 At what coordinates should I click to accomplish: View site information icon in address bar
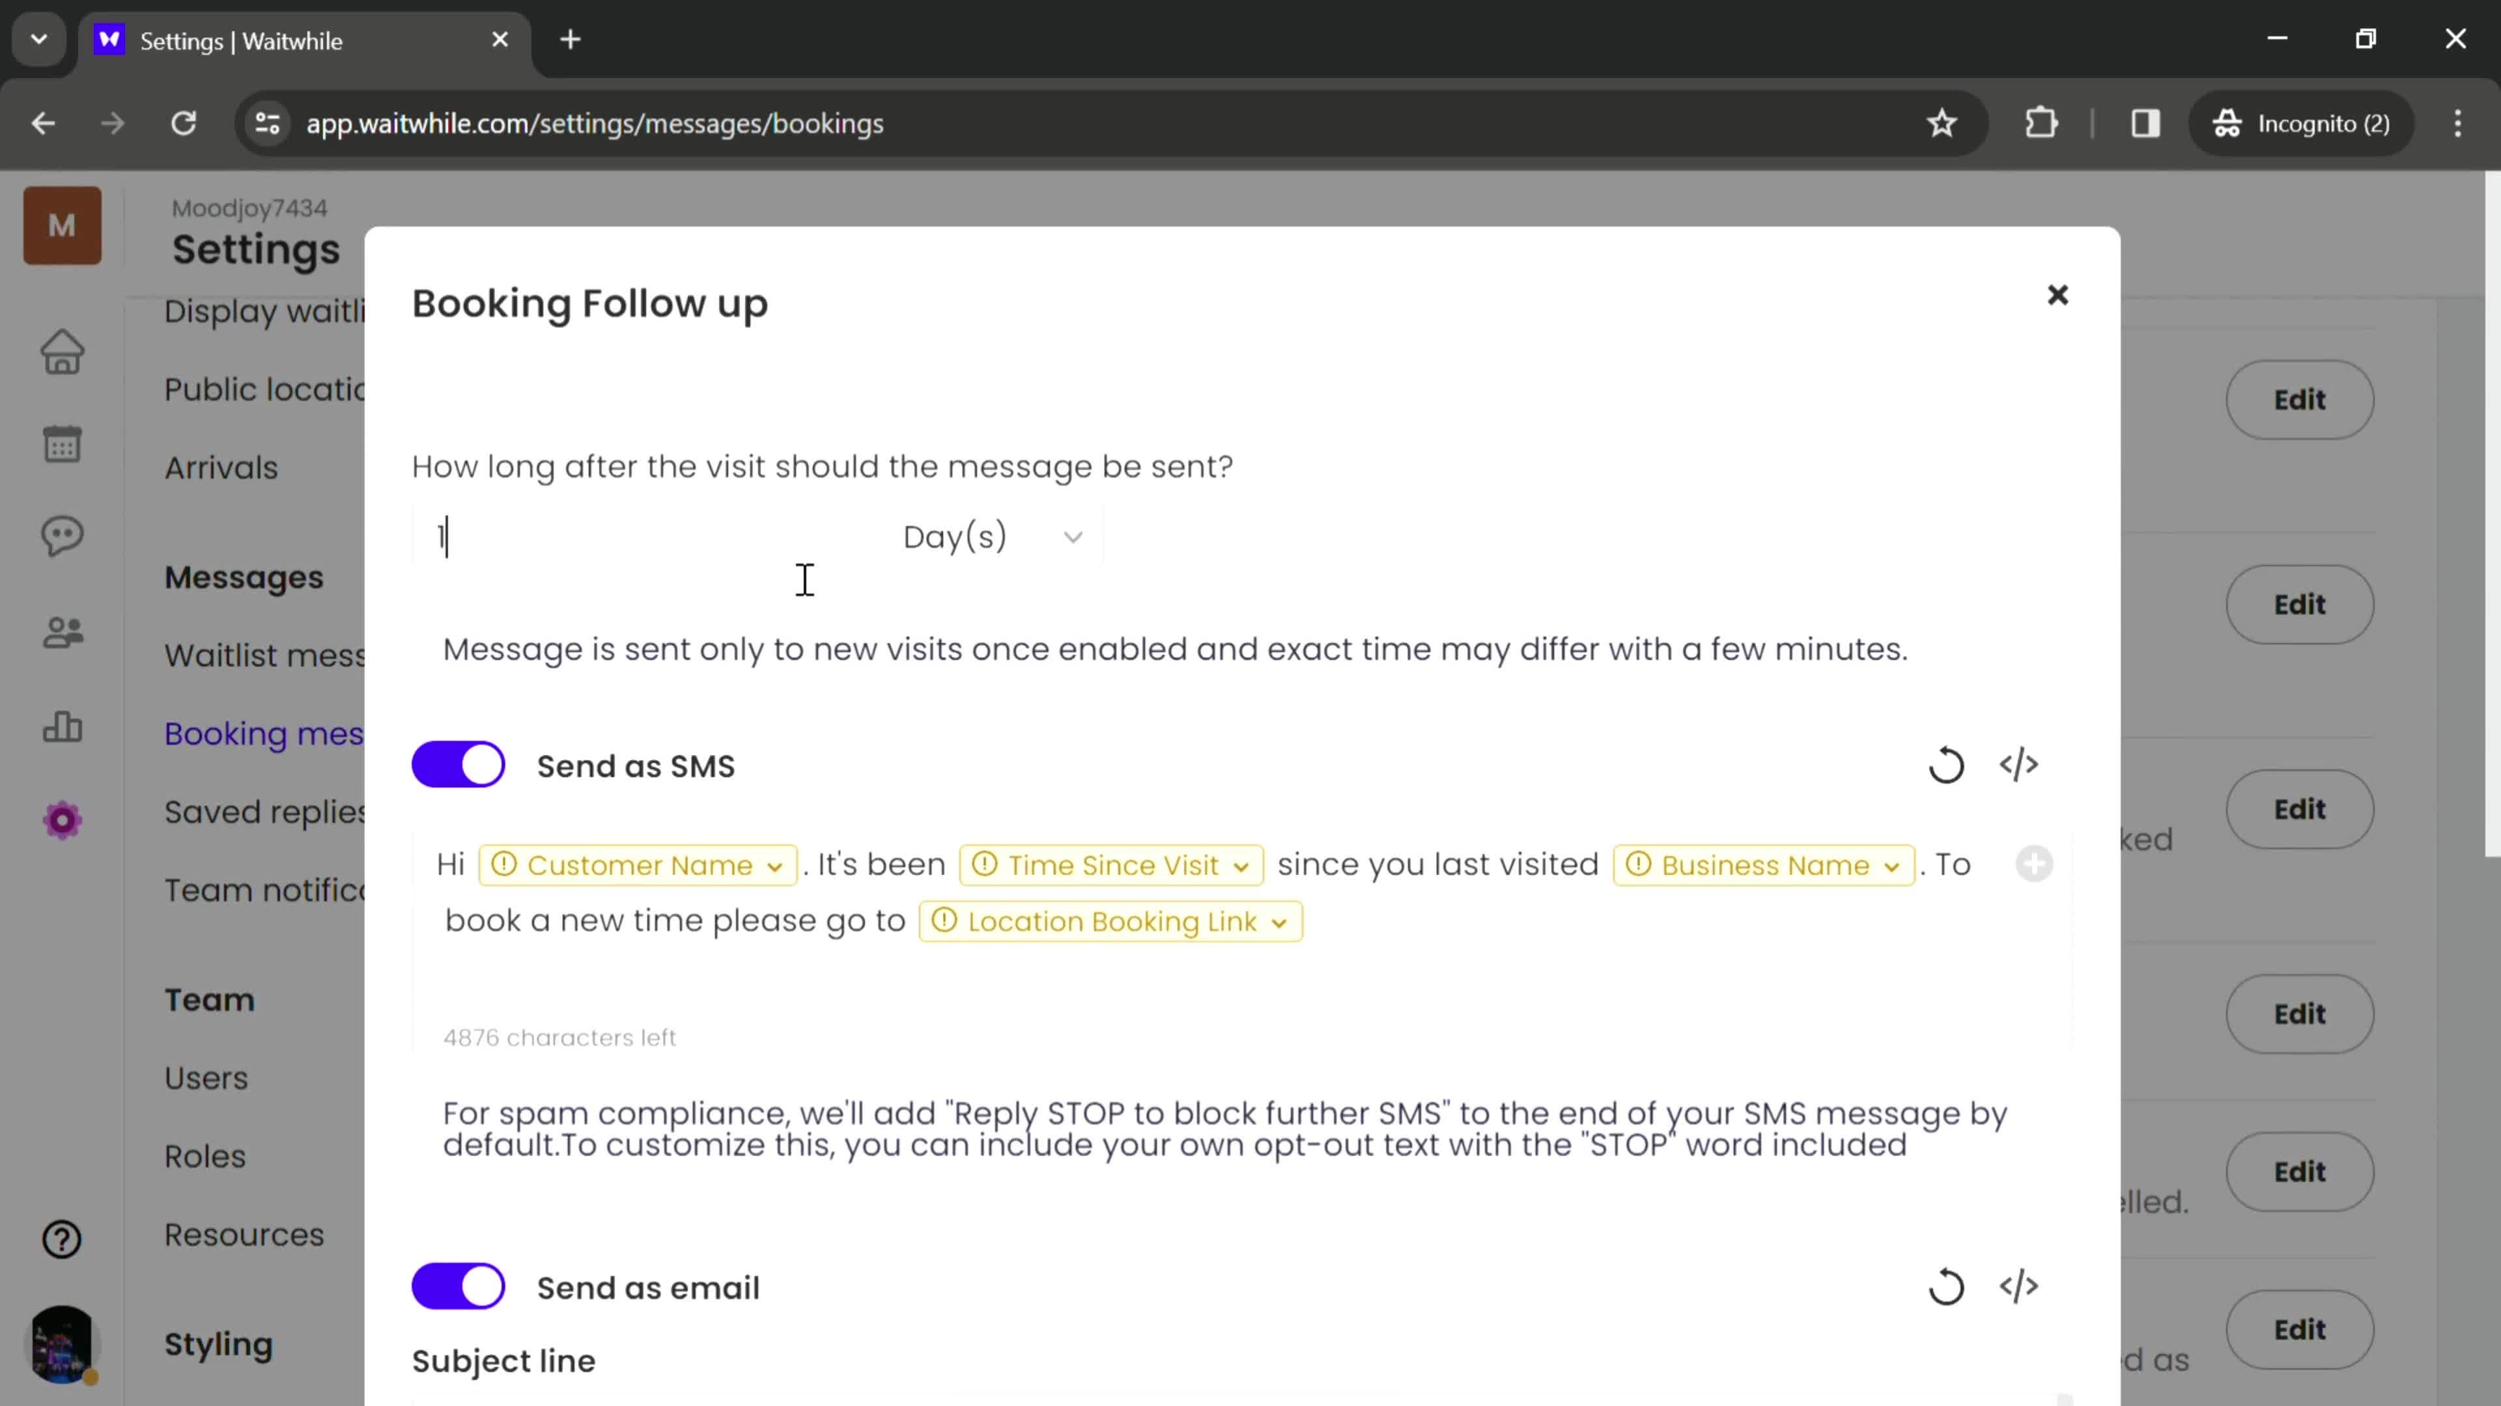pyautogui.click(x=268, y=123)
